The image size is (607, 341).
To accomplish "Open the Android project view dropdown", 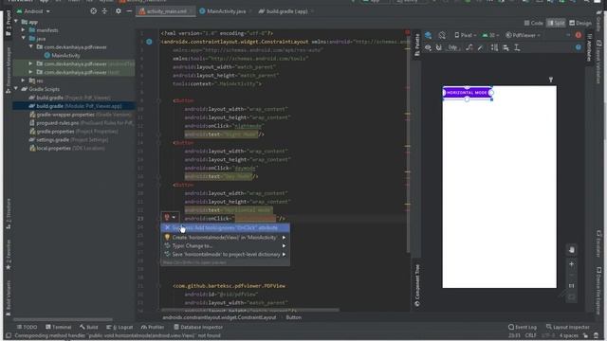I will click(x=33, y=11).
